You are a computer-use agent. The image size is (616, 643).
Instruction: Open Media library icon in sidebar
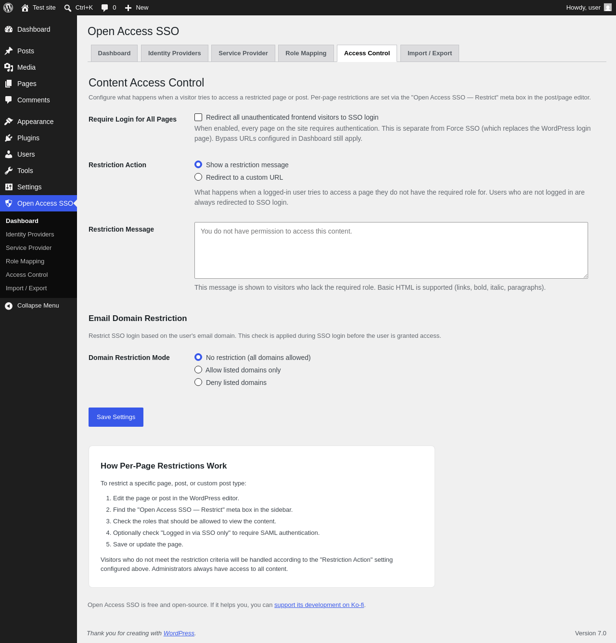click(9, 67)
